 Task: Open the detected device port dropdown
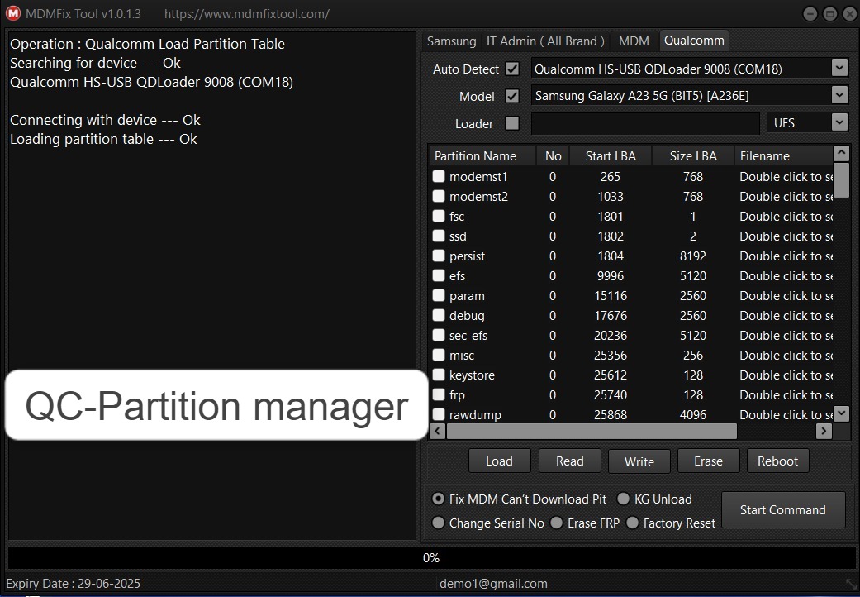839,67
